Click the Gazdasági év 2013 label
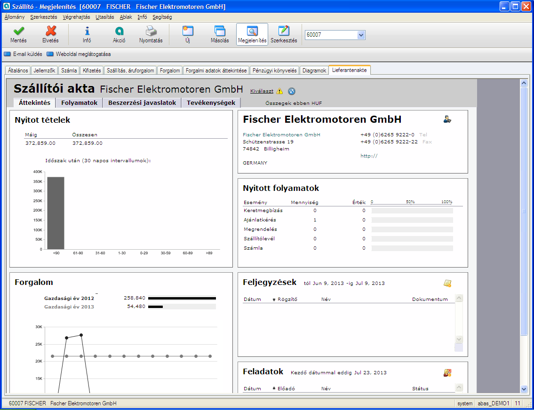534x410 pixels. click(69, 307)
